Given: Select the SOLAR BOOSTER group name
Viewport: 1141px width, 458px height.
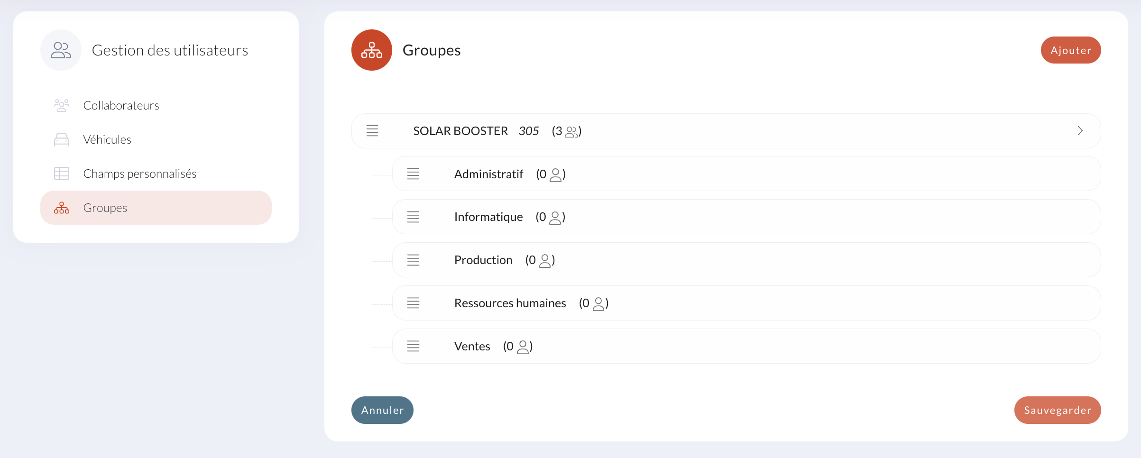Looking at the screenshot, I should tap(460, 131).
